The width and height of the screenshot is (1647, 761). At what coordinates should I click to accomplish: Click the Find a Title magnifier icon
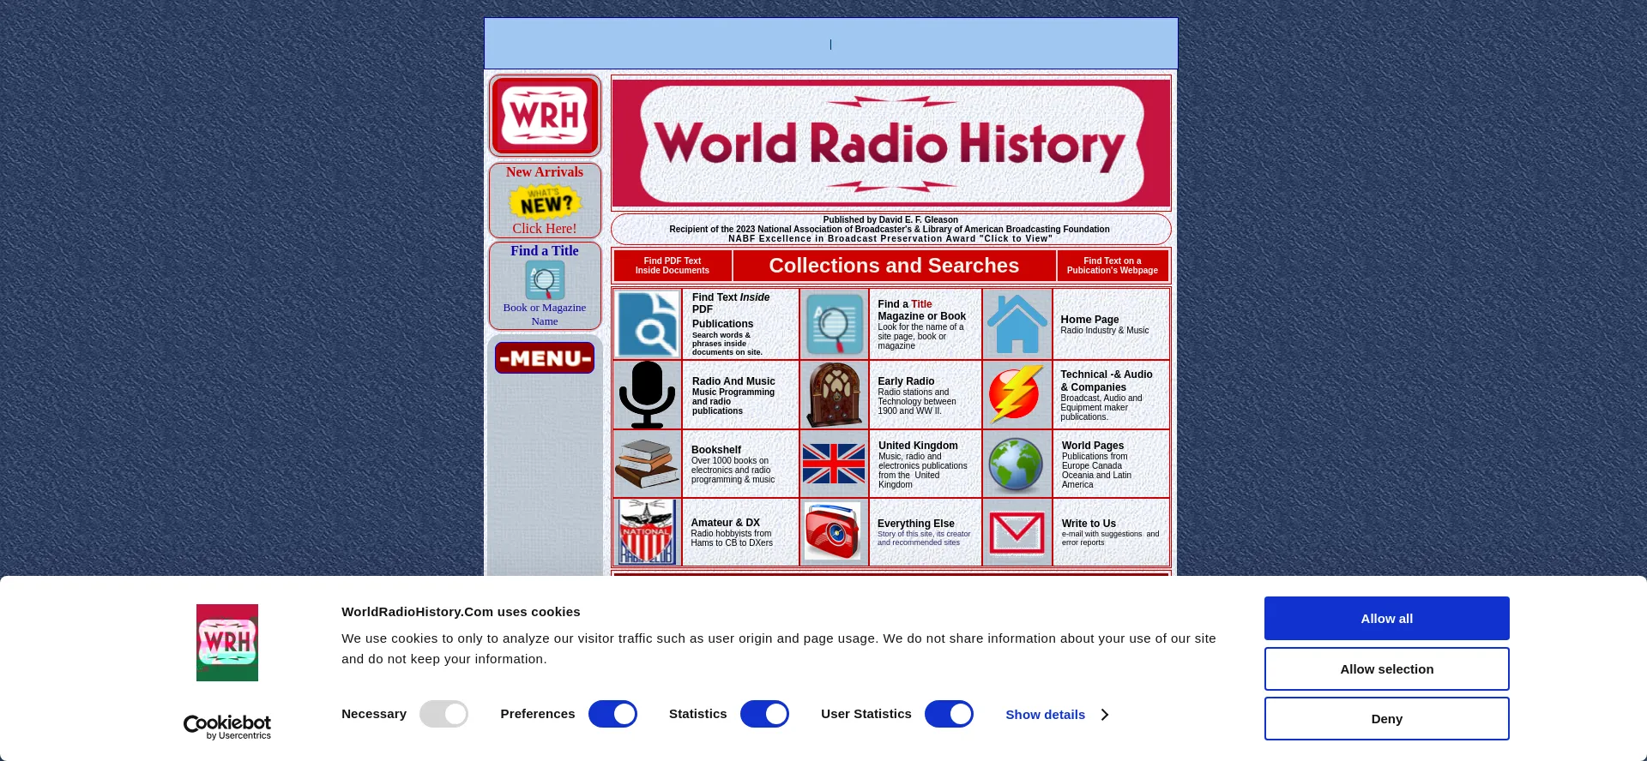tap(545, 280)
